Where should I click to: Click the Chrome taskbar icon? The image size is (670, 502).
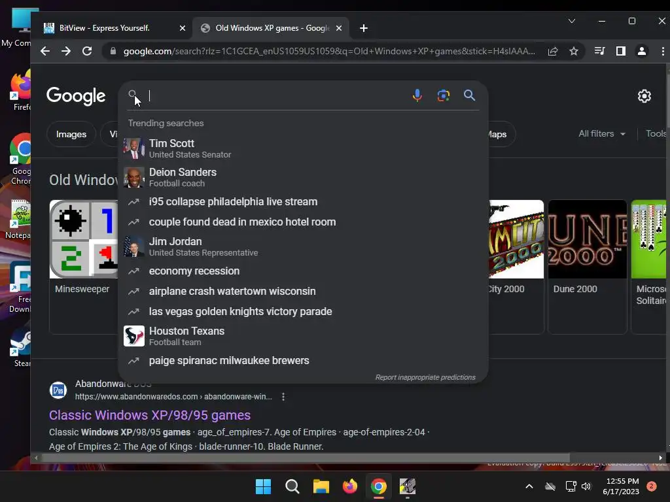coord(379,486)
